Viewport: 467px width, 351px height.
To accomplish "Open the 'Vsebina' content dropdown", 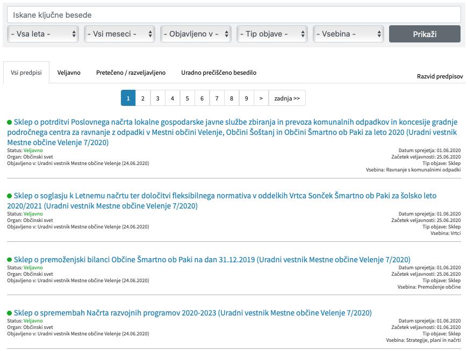I will (348, 34).
